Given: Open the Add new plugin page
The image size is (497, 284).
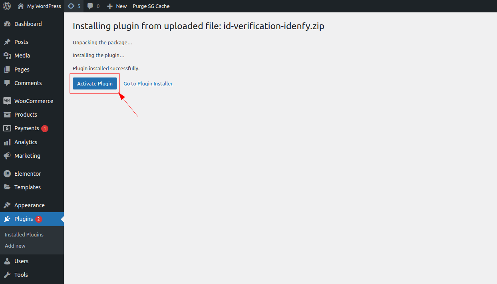Looking at the screenshot, I should tap(15, 246).
